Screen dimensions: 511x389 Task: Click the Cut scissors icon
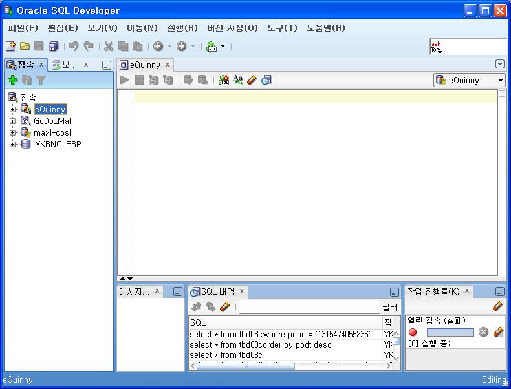point(109,47)
